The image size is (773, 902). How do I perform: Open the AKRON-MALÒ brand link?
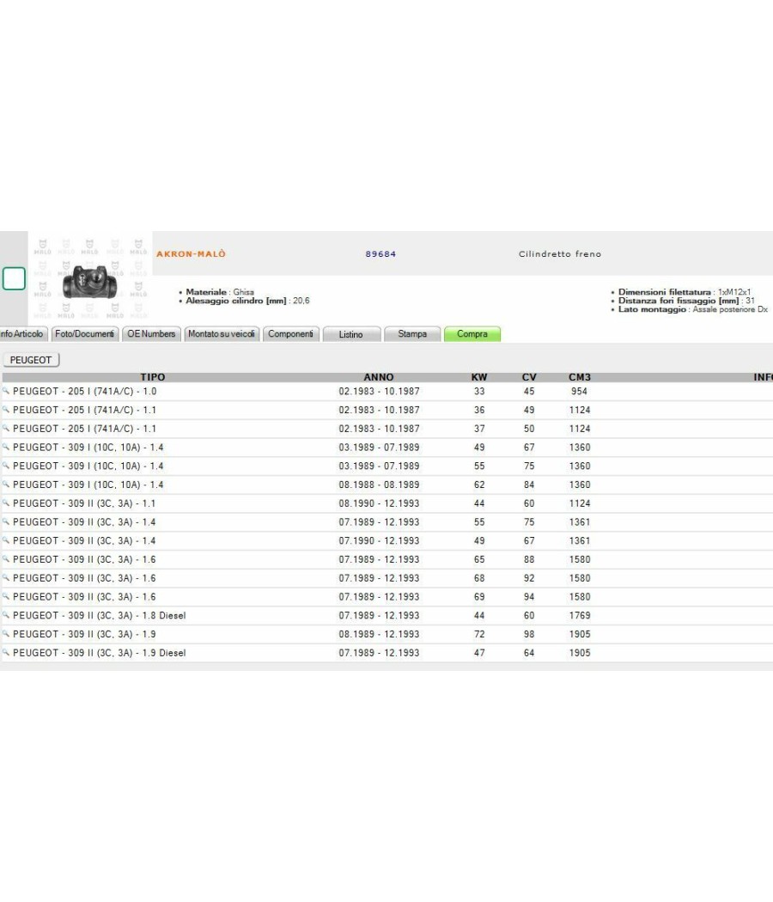click(x=191, y=253)
